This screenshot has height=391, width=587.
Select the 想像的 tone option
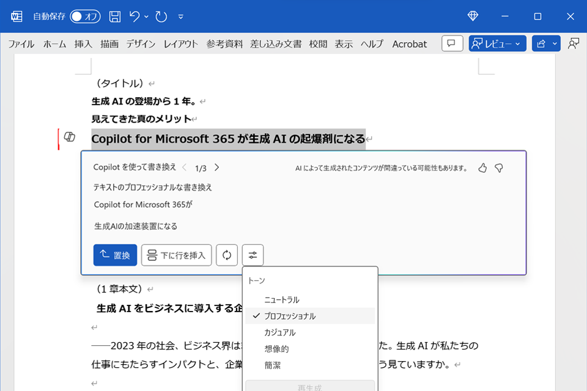click(x=310, y=349)
